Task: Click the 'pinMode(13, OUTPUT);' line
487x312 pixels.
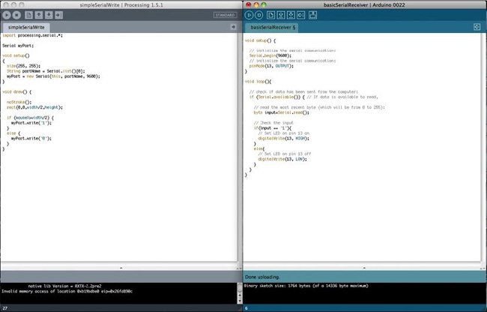Action: click(271, 66)
